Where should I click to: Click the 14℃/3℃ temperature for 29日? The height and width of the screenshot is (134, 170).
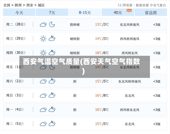coord(102,39)
